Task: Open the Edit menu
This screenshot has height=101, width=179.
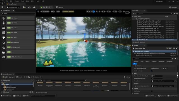Action: (11, 1)
